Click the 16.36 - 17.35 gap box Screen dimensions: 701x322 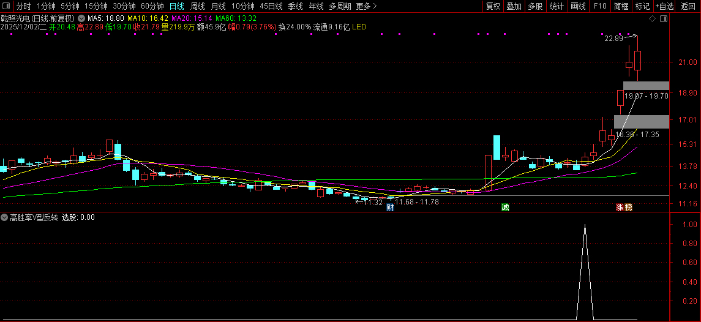coord(641,122)
